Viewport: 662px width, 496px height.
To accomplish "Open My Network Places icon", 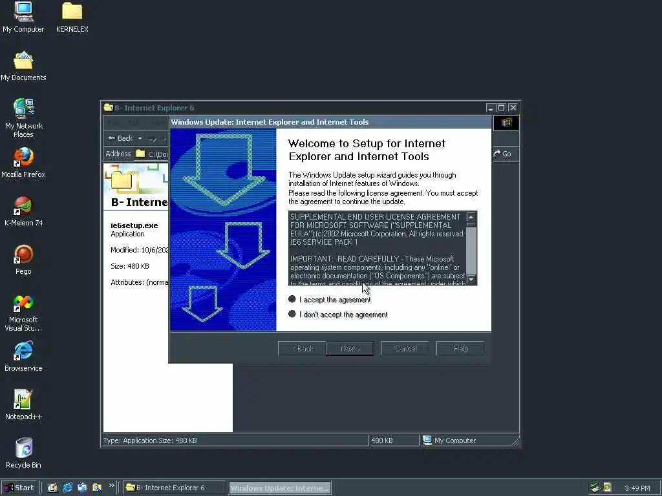I will [24, 118].
